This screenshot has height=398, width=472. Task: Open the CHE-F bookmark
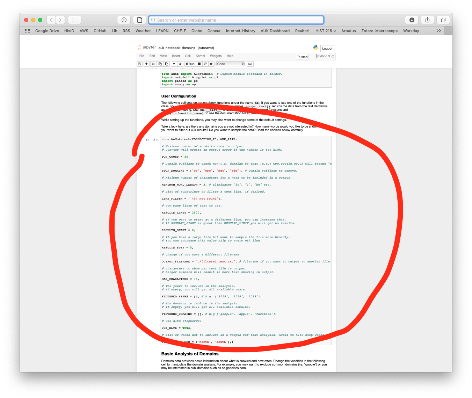180,31
